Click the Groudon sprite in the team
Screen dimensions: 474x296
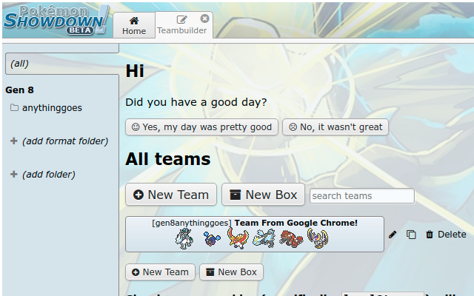tap(291, 238)
